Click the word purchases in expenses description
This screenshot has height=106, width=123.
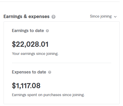click(52, 95)
